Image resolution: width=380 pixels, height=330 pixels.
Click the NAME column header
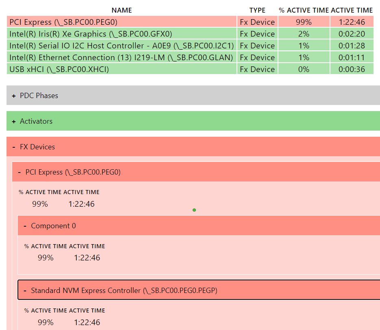(x=122, y=10)
